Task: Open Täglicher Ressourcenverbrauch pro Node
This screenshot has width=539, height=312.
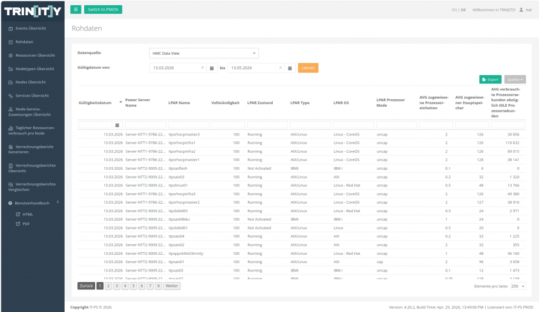Action: [x=31, y=131]
